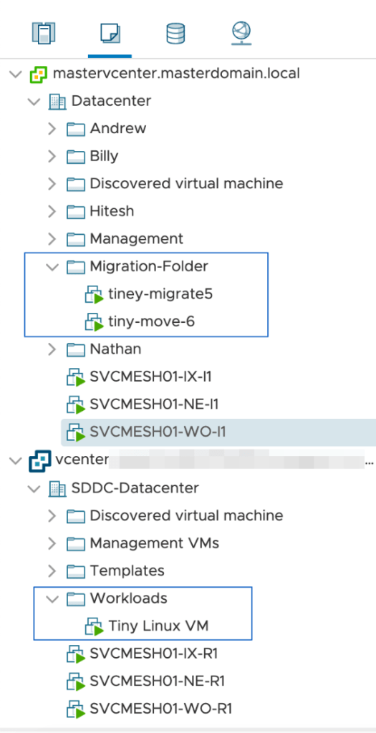Switch to VMs and Templates view icon

pyautogui.click(x=110, y=34)
